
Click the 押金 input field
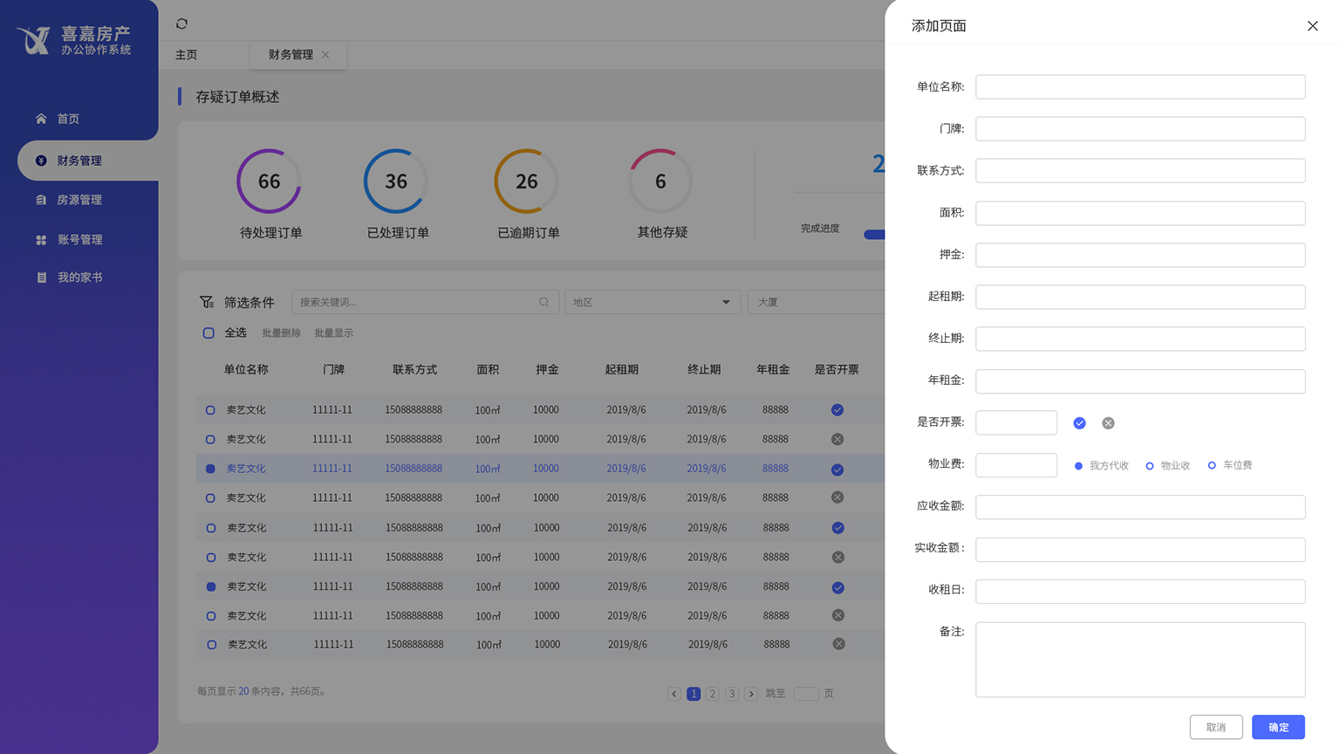[x=1140, y=255]
